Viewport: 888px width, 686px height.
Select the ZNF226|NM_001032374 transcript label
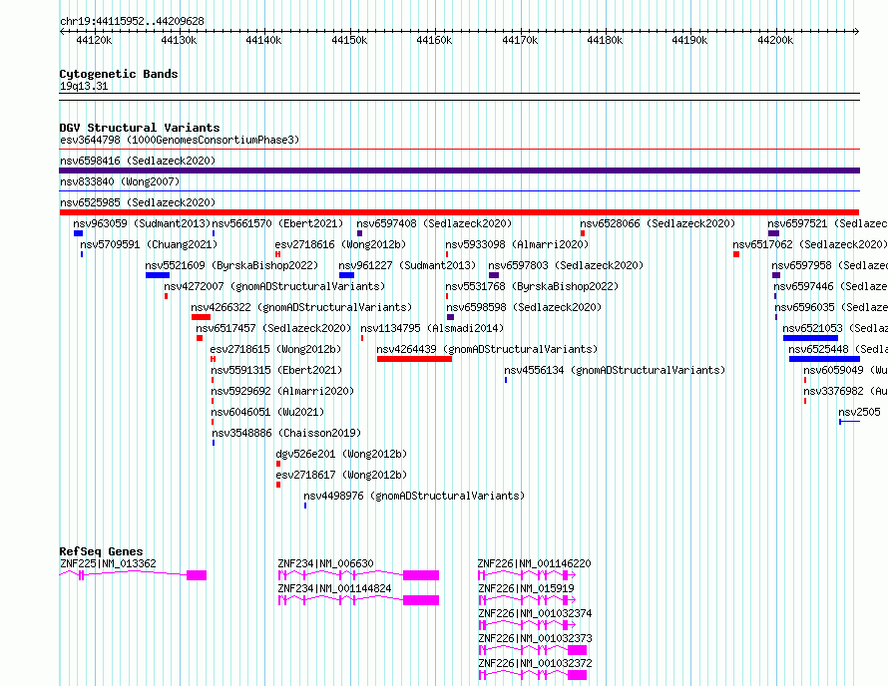point(535,613)
